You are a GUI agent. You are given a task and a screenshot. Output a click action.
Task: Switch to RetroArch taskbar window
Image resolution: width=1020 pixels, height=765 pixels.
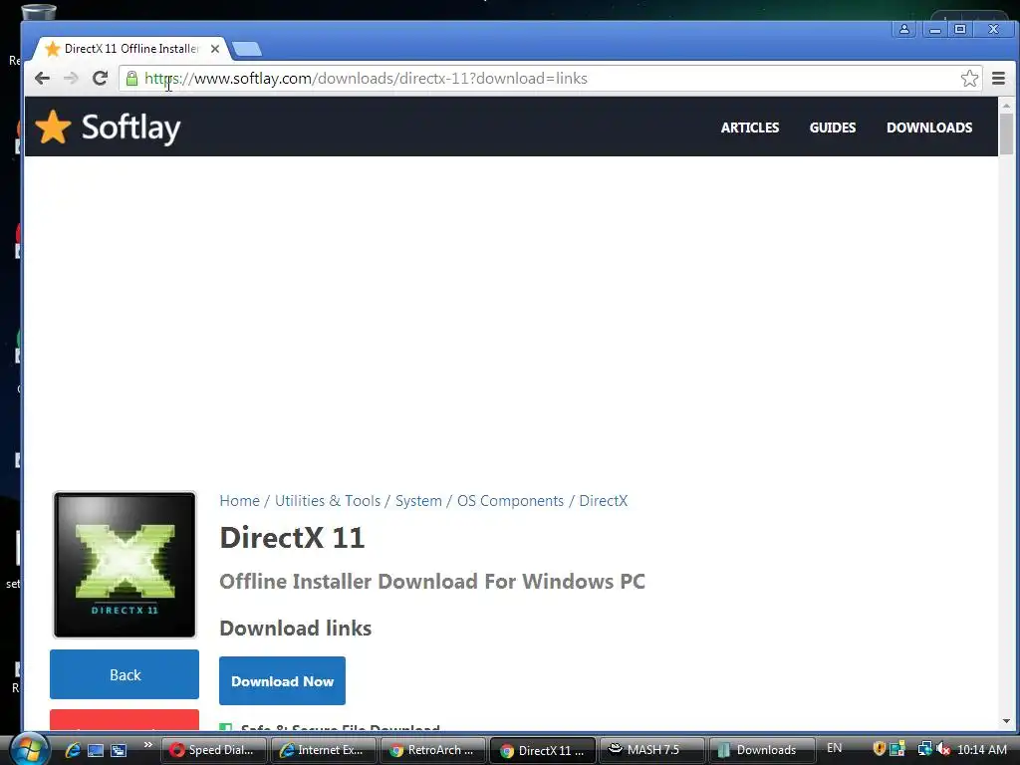tap(432, 750)
